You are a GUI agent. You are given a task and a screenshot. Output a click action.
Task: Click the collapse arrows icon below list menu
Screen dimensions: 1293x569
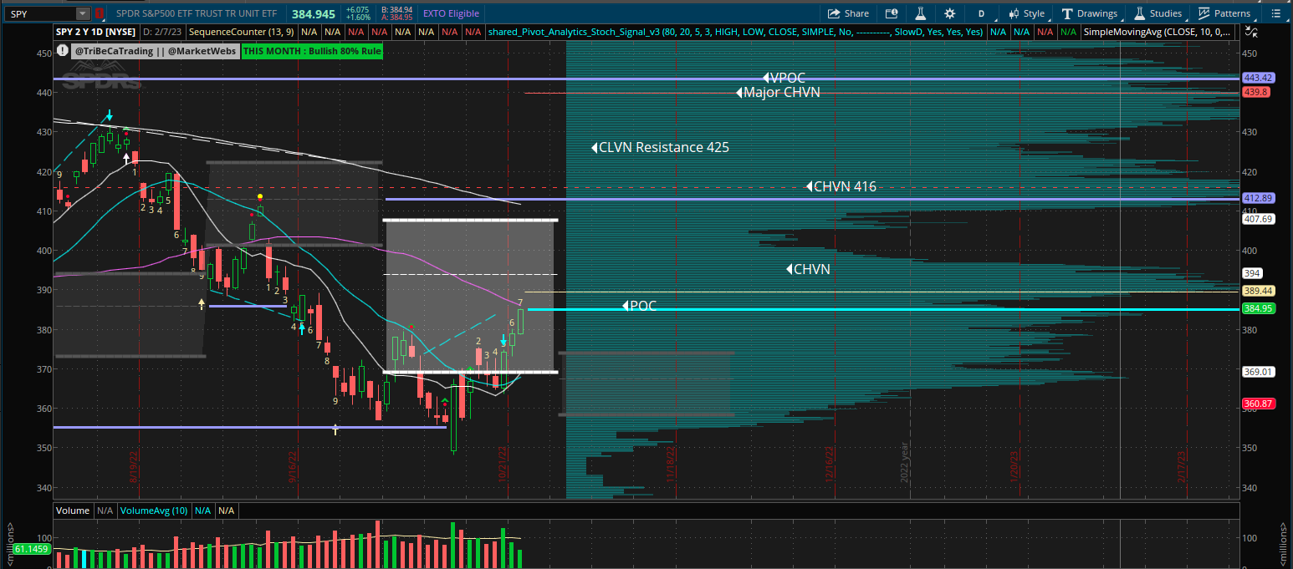(1251, 33)
